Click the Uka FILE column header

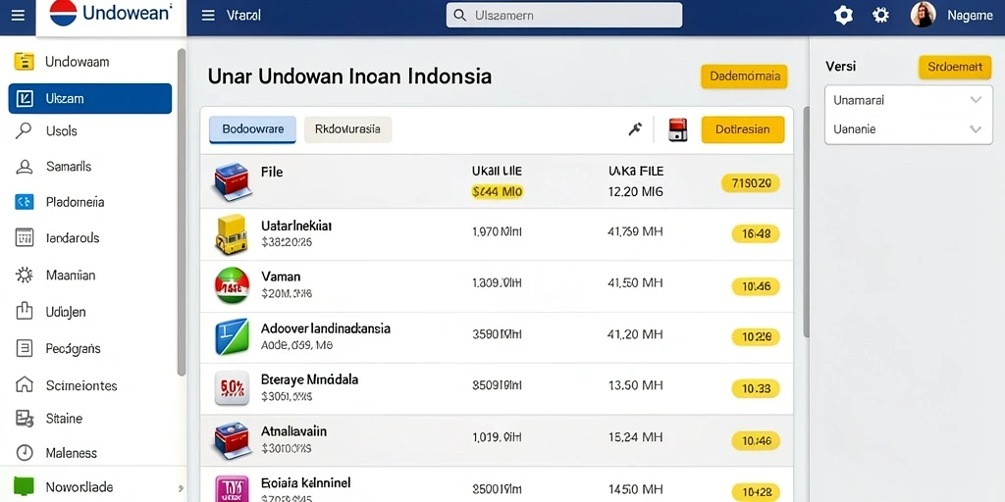[x=636, y=171]
